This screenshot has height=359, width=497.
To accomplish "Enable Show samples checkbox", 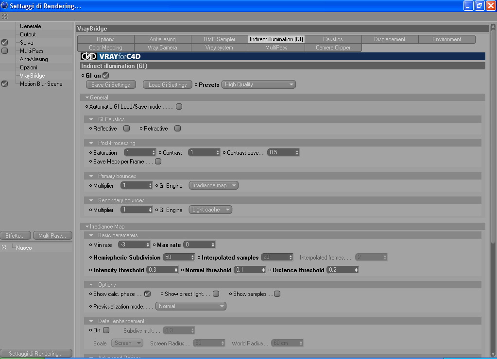I will pyautogui.click(x=277, y=294).
